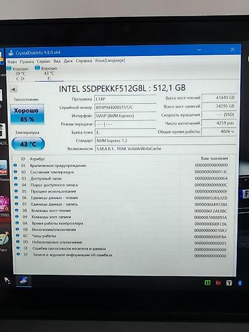Click the serial number field
Image resolution: width=249 pixels, height=332 pixels.
[x=125, y=107]
